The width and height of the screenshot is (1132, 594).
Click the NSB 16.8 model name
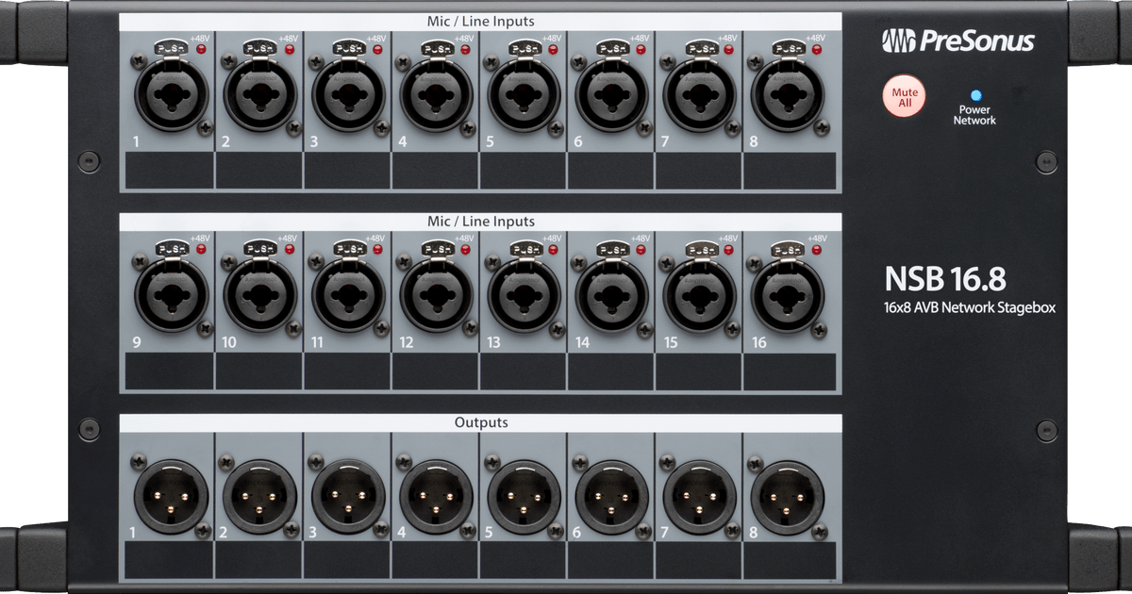[945, 278]
